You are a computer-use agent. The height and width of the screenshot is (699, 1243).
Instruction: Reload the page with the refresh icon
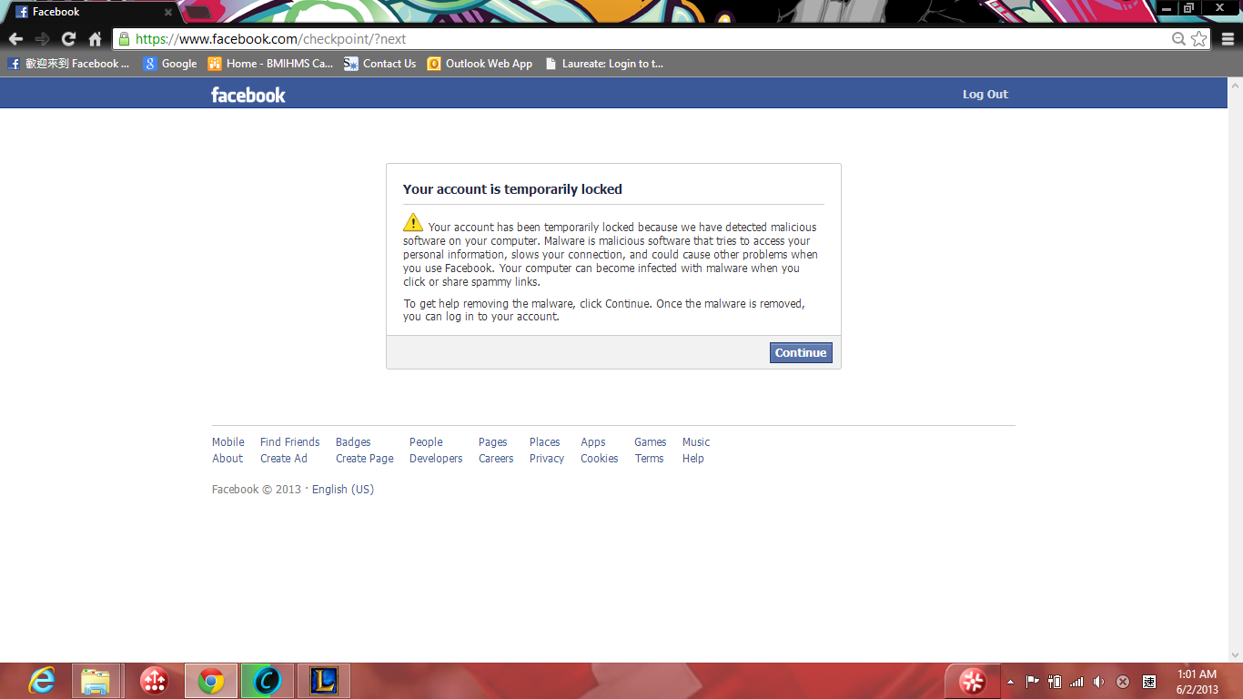pyautogui.click(x=68, y=39)
